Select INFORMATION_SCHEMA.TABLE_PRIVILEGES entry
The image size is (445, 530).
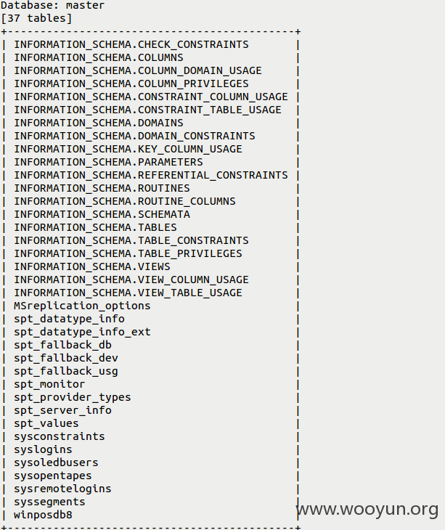[128, 254]
